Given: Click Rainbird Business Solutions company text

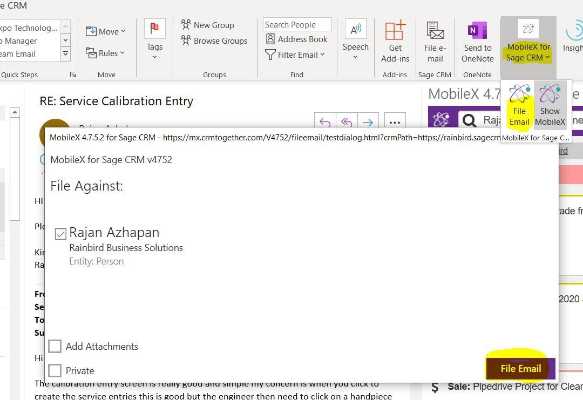Looking at the screenshot, I should 126,248.
